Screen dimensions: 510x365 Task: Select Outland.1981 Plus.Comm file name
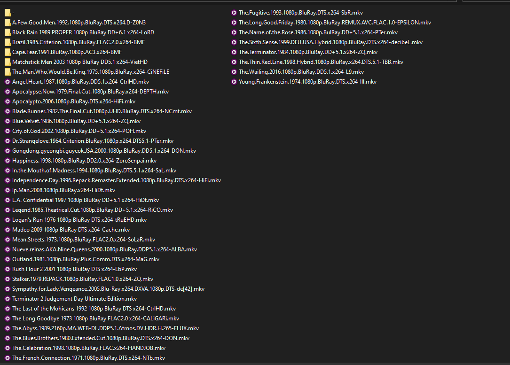click(86, 259)
